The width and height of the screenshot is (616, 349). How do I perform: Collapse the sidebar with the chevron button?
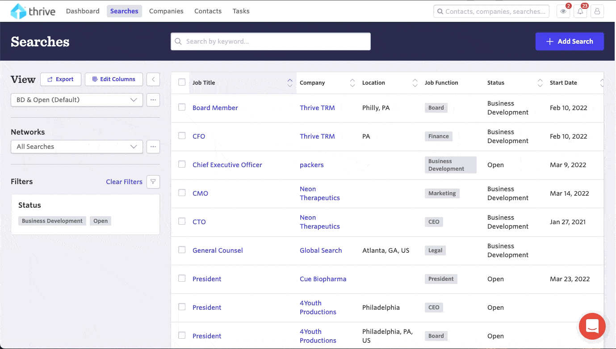coord(153,79)
